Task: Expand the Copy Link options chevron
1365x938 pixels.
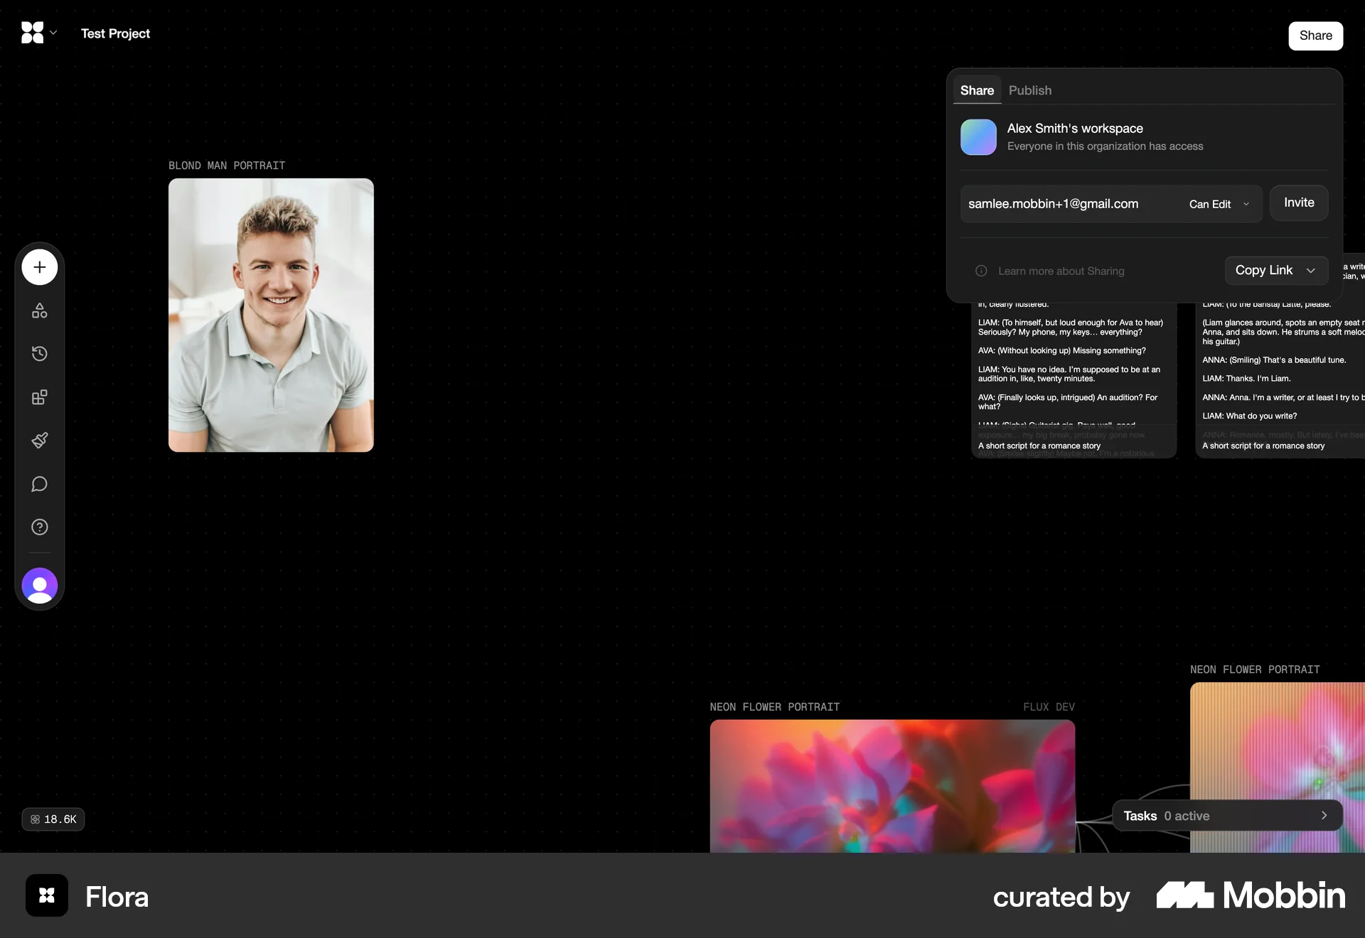Action: click(1312, 270)
